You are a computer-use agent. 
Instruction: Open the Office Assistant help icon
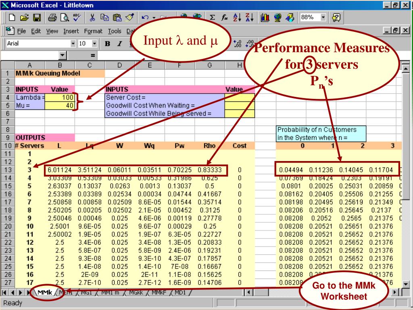tap(336, 18)
